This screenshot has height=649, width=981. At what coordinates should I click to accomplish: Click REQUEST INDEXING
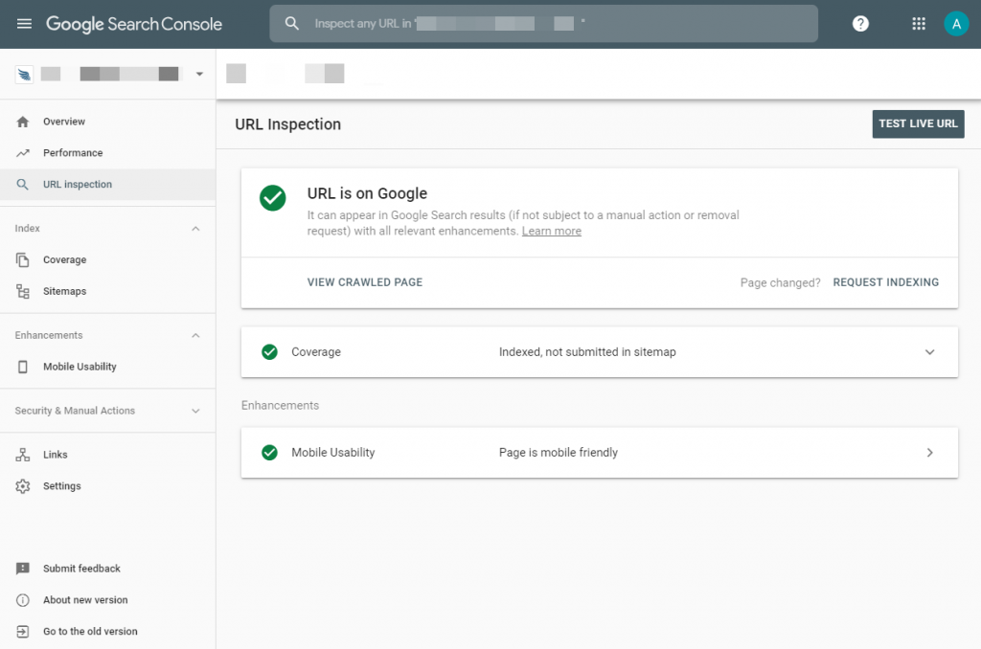(x=885, y=282)
